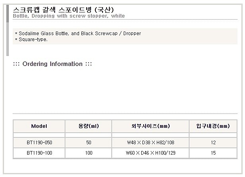
Task: Select model BT1190-050 in the table
Action: pyautogui.click(x=39, y=142)
